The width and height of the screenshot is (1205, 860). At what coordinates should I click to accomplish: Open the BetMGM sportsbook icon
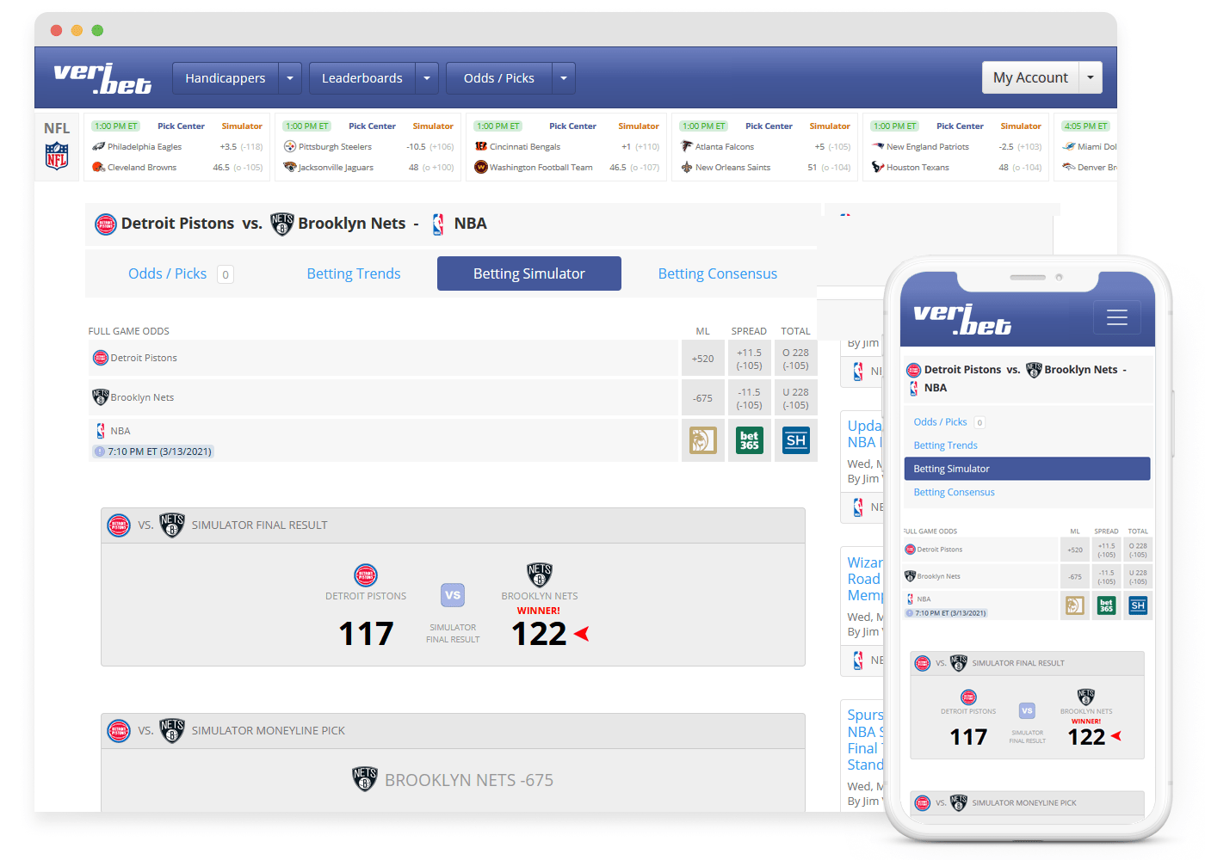click(703, 440)
